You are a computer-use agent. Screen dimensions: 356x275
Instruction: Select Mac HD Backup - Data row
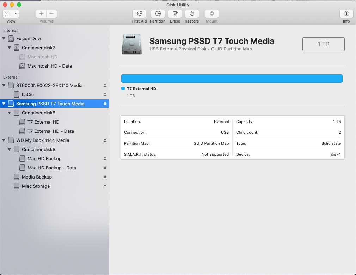[55, 168]
